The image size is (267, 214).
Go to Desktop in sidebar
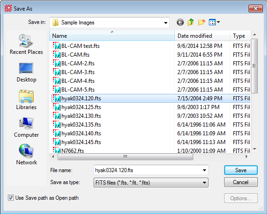click(26, 72)
